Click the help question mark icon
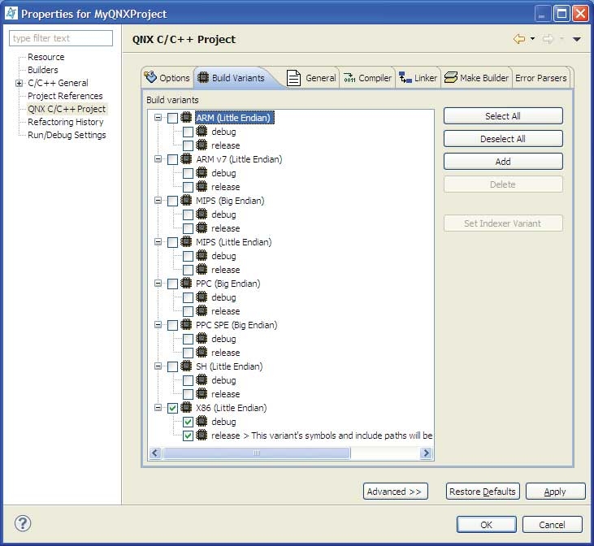594x546 pixels. tap(24, 524)
